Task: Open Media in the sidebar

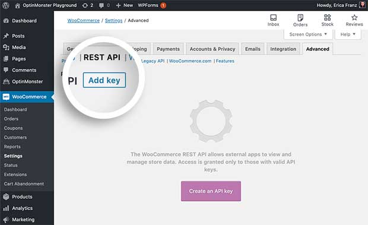Action: [19, 47]
